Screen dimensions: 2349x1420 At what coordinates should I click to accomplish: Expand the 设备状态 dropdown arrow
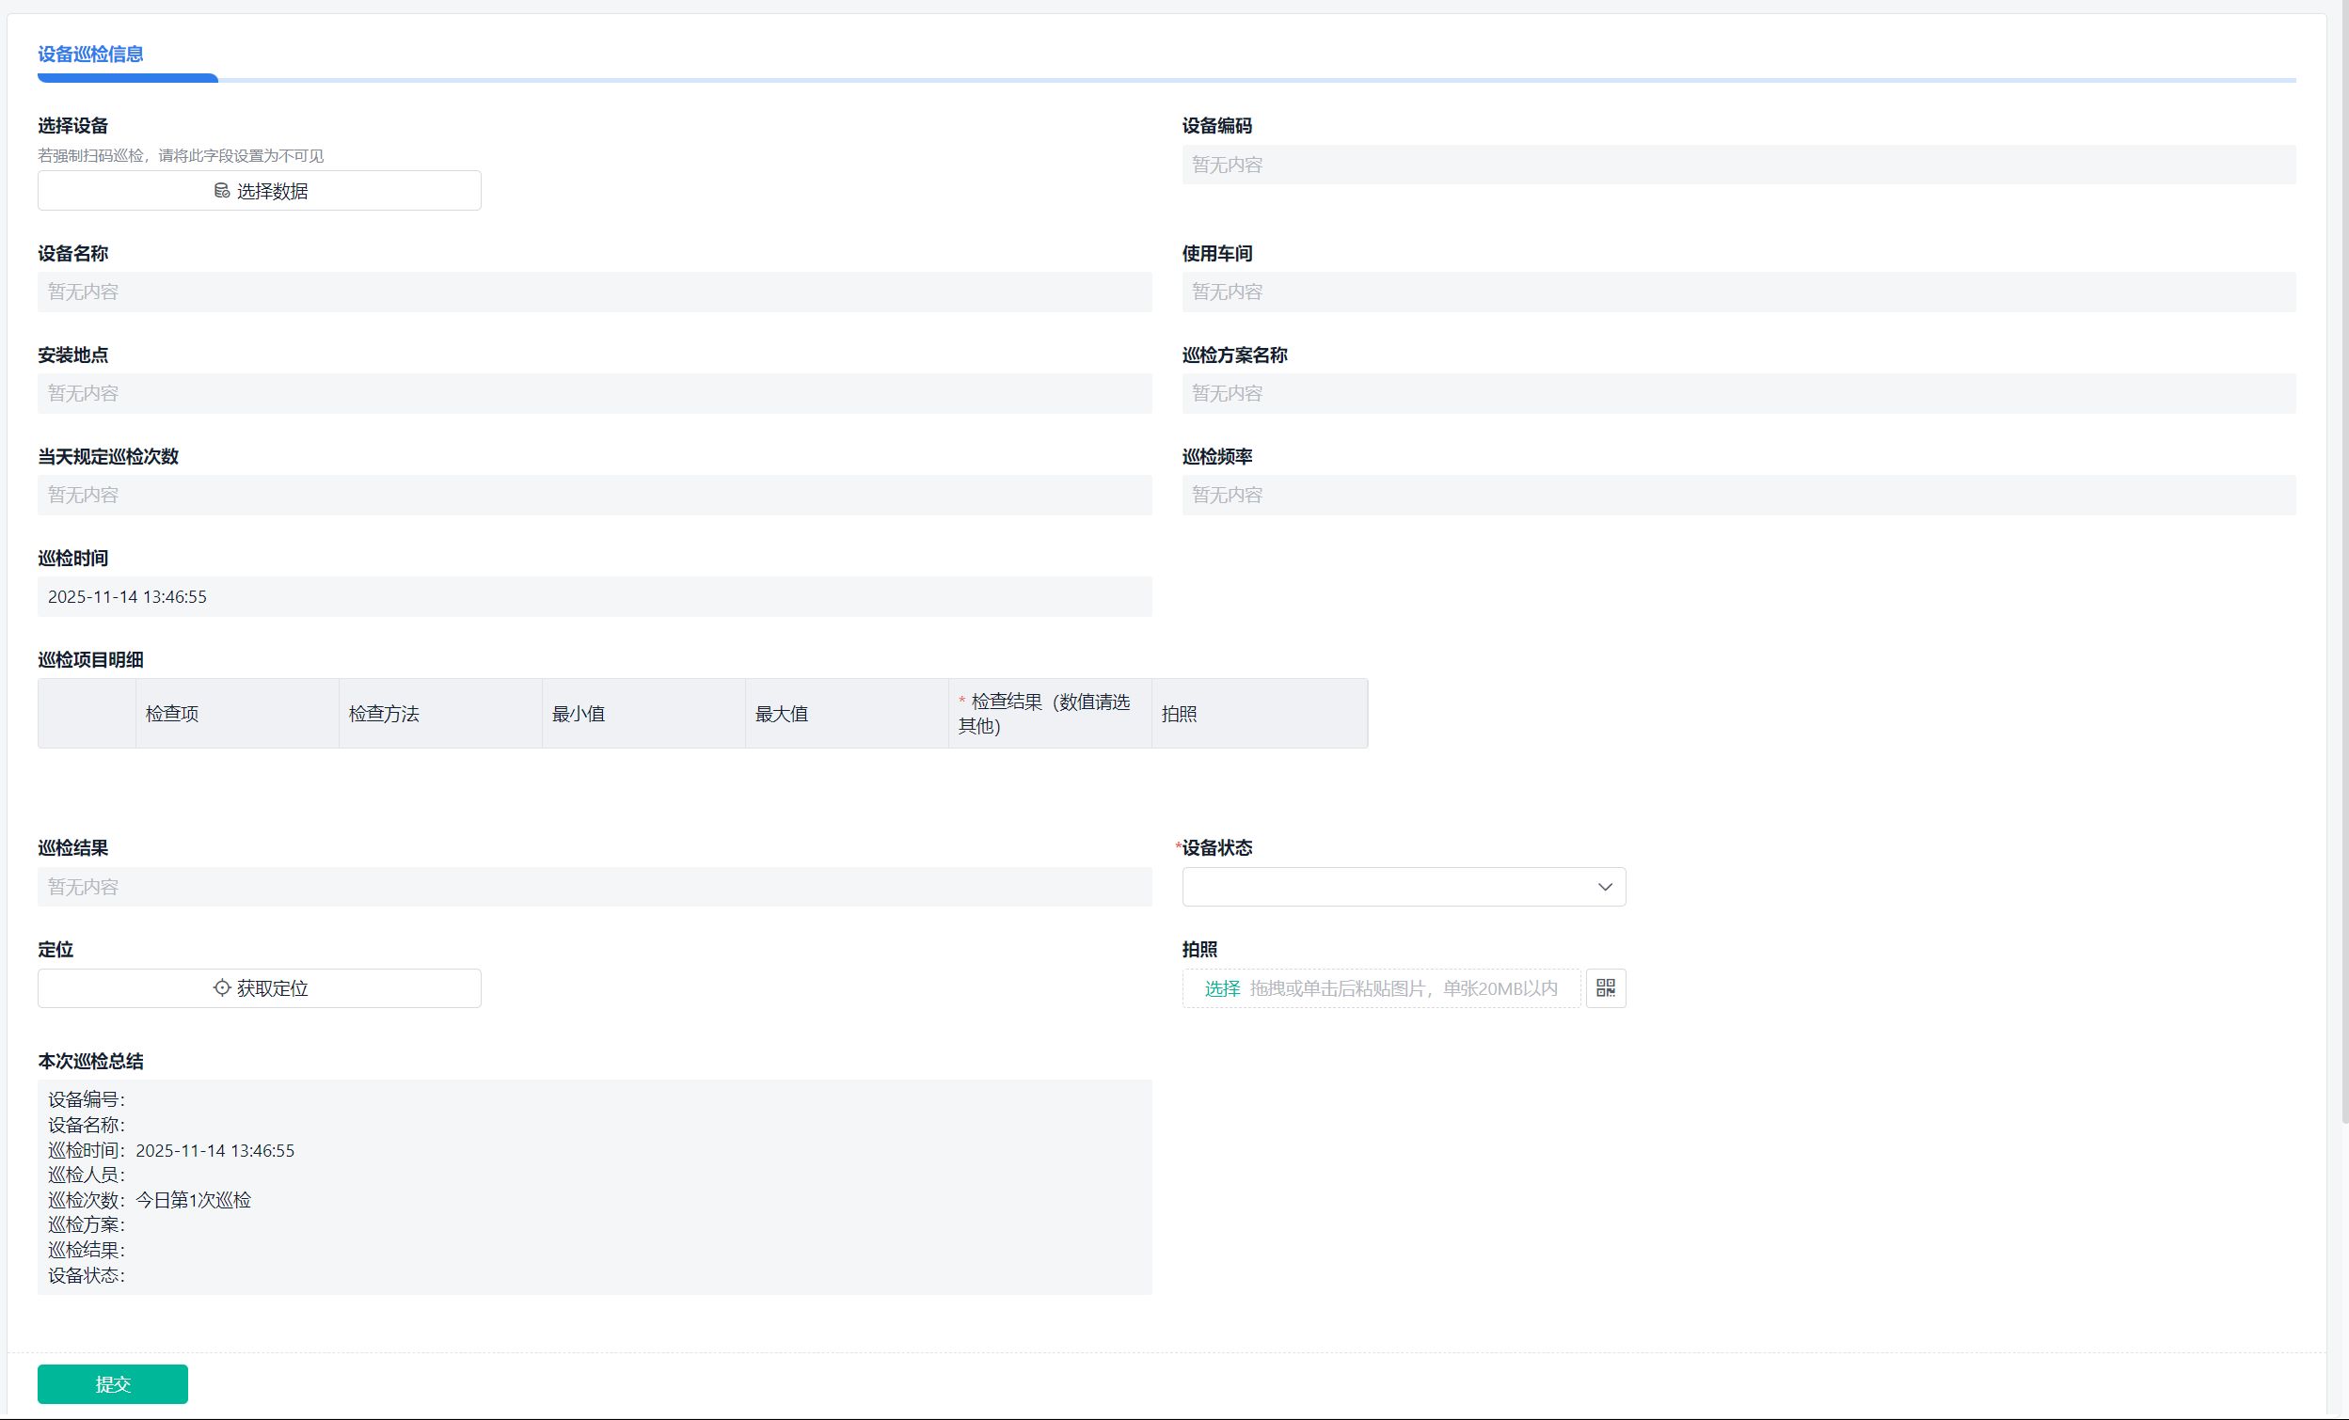1605,887
